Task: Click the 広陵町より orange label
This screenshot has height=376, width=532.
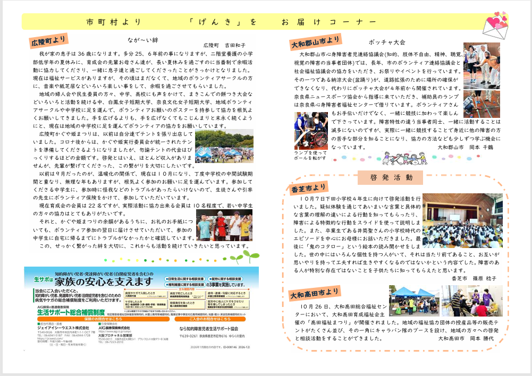Action: (x=48, y=41)
